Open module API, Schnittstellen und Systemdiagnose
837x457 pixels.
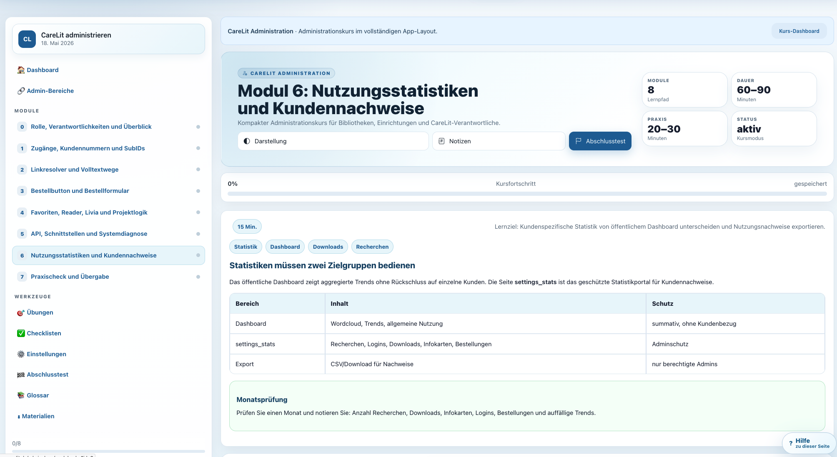pos(108,234)
